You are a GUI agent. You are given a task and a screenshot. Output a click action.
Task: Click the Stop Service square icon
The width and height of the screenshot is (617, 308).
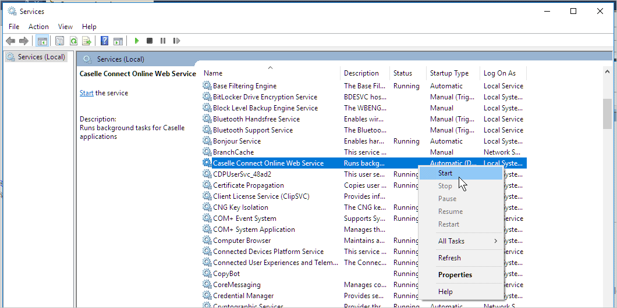coord(150,41)
